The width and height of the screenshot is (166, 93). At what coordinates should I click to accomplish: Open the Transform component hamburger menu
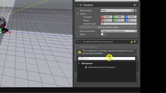[x=135, y=5]
